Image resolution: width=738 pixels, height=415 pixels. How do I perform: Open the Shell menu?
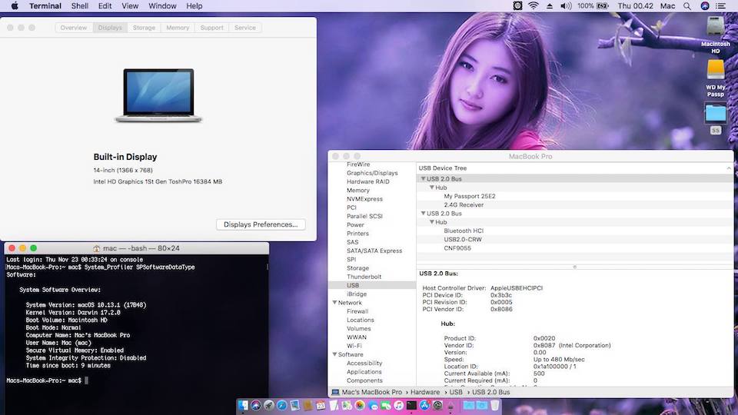coord(79,6)
